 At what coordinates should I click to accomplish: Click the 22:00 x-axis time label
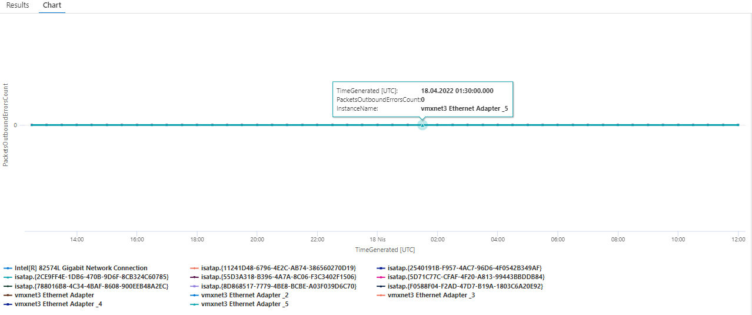(317, 240)
